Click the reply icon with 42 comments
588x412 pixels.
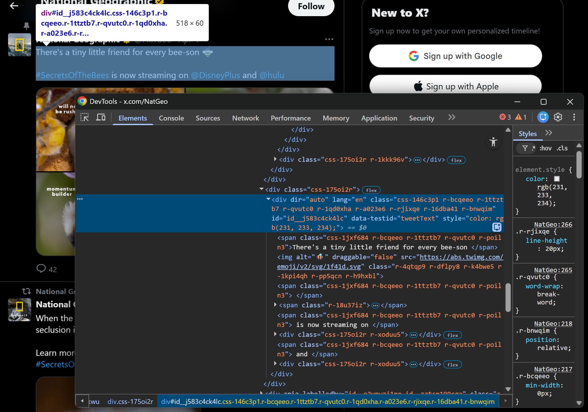click(41, 268)
